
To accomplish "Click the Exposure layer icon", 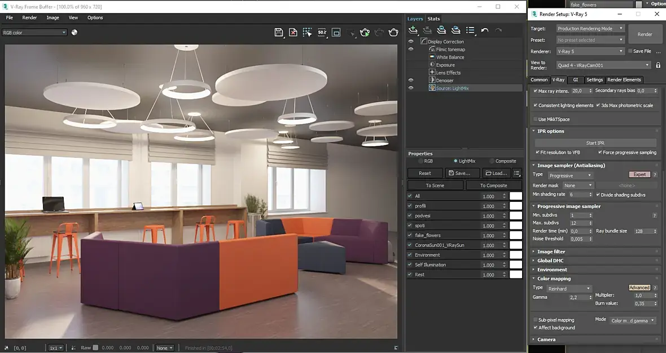I will 432,64.
